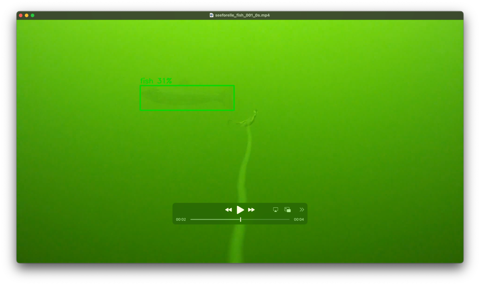Open the title bar filename seeforelle_fish_001_0s.mp4
This screenshot has height=285, width=480.
tap(242, 15)
